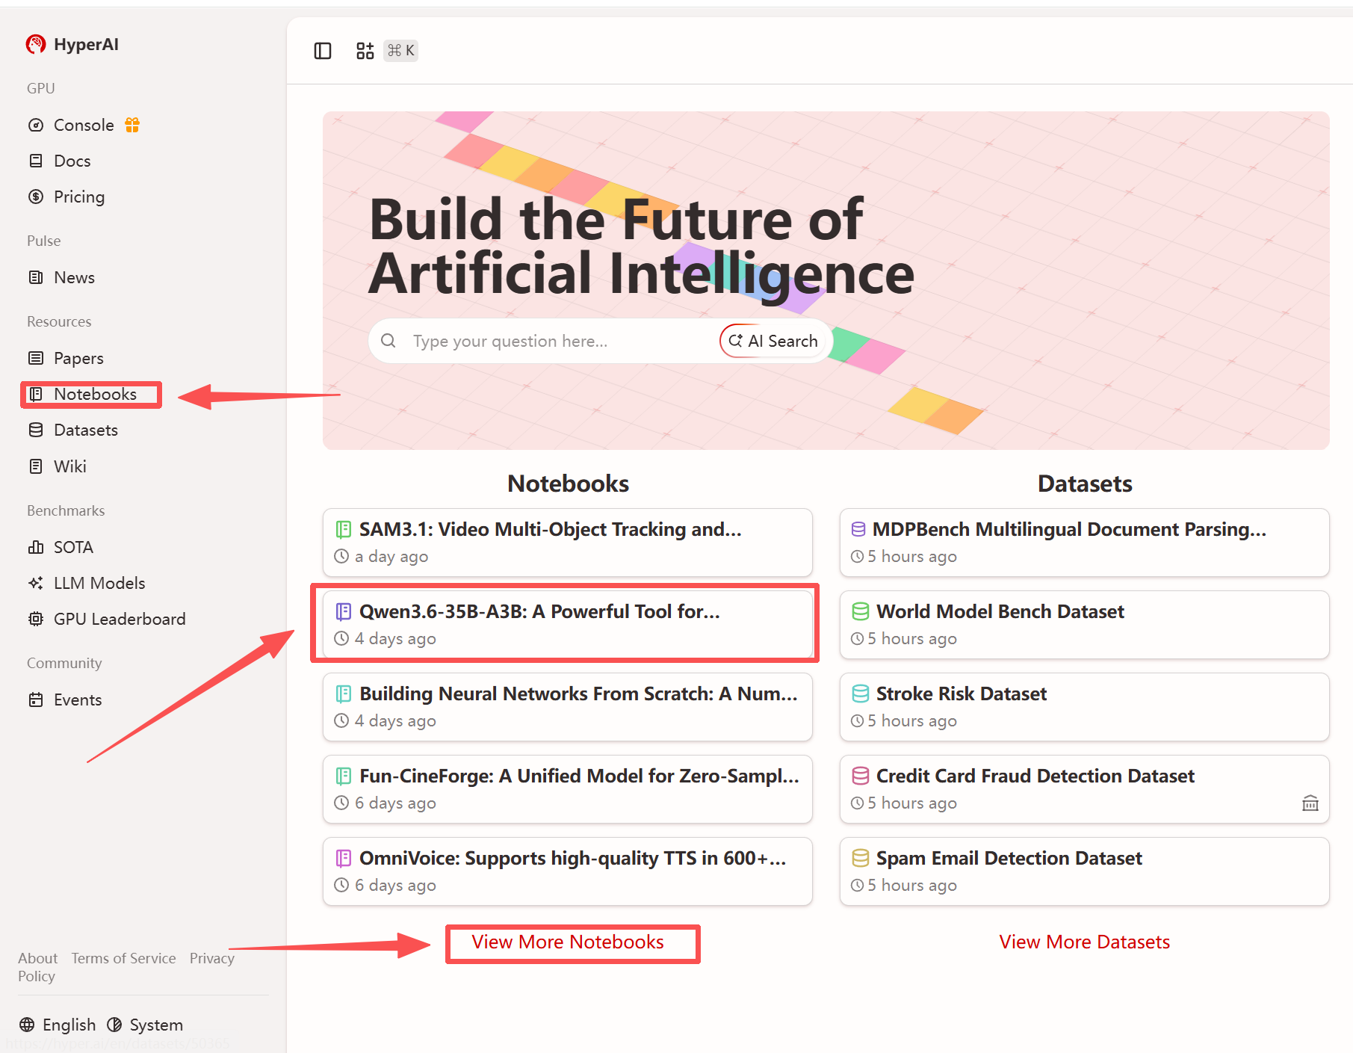Open the command palette apps icon
Viewport: 1353px width, 1053px height.
click(365, 51)
